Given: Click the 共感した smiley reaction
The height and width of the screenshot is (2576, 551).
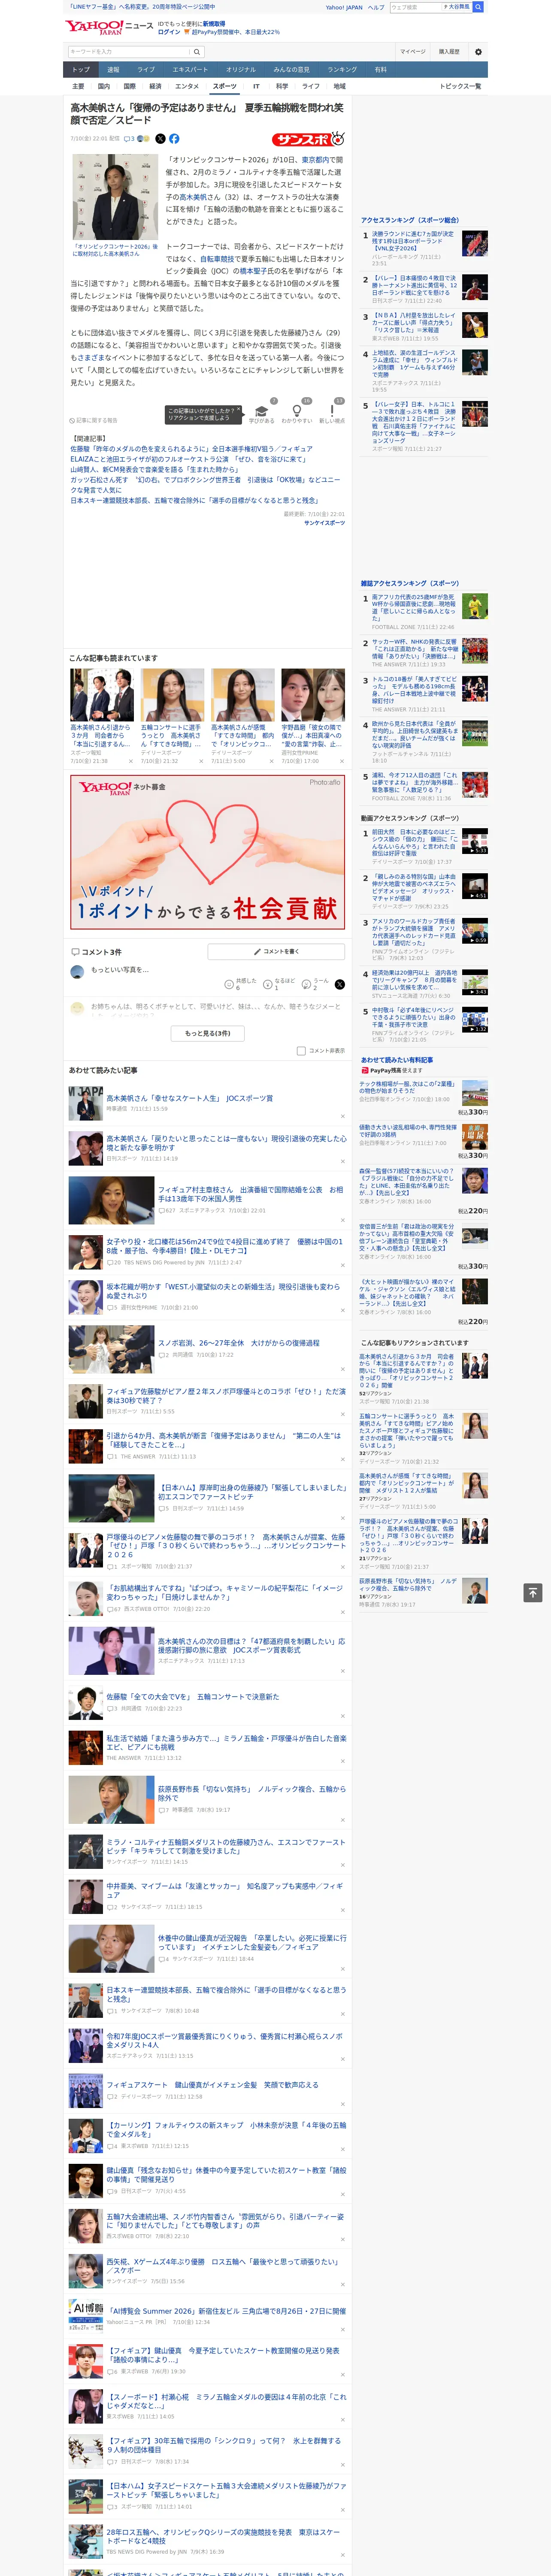Looking at the screenshot, I should coord(229,984).
